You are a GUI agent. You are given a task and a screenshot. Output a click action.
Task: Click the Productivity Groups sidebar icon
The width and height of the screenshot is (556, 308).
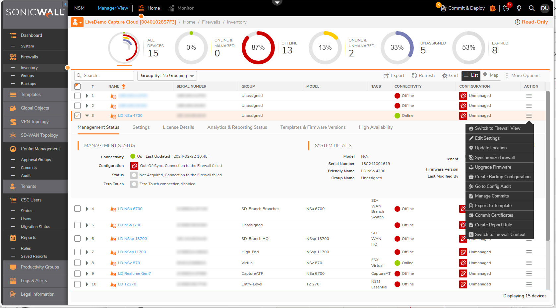click(x=13, y=267)
